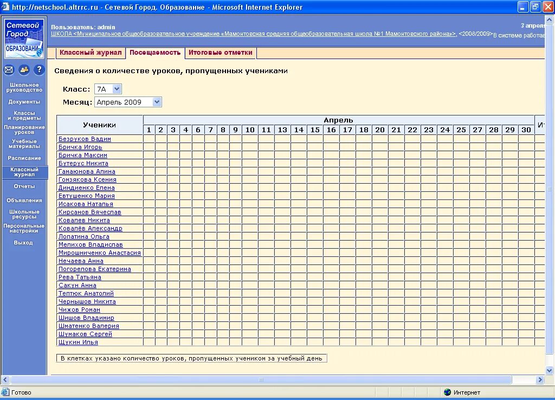This screenshot has height=400, width=555.
Task: Click Выход in sidebar
Action: point(23,242)
